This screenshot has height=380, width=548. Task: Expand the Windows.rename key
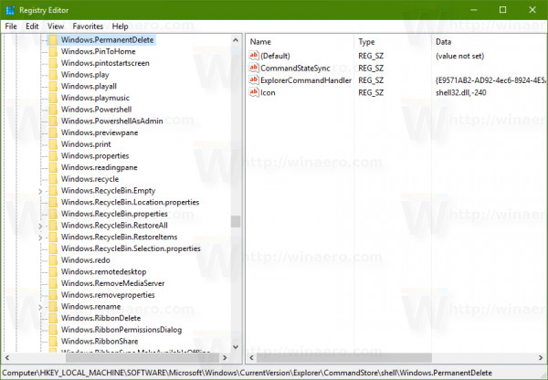(x=40, y=307)
